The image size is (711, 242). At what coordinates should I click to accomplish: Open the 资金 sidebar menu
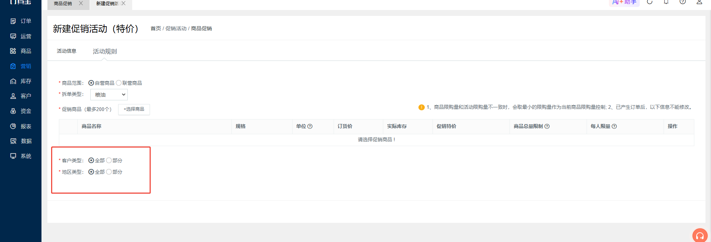click(x=21, y=111)
